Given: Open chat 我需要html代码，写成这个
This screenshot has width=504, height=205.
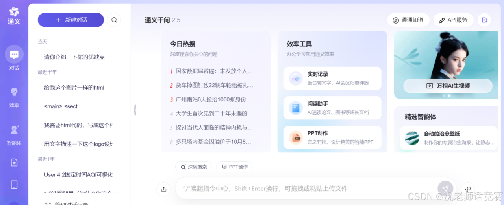Looking at the screenshot, I should [x=78, y=125].
